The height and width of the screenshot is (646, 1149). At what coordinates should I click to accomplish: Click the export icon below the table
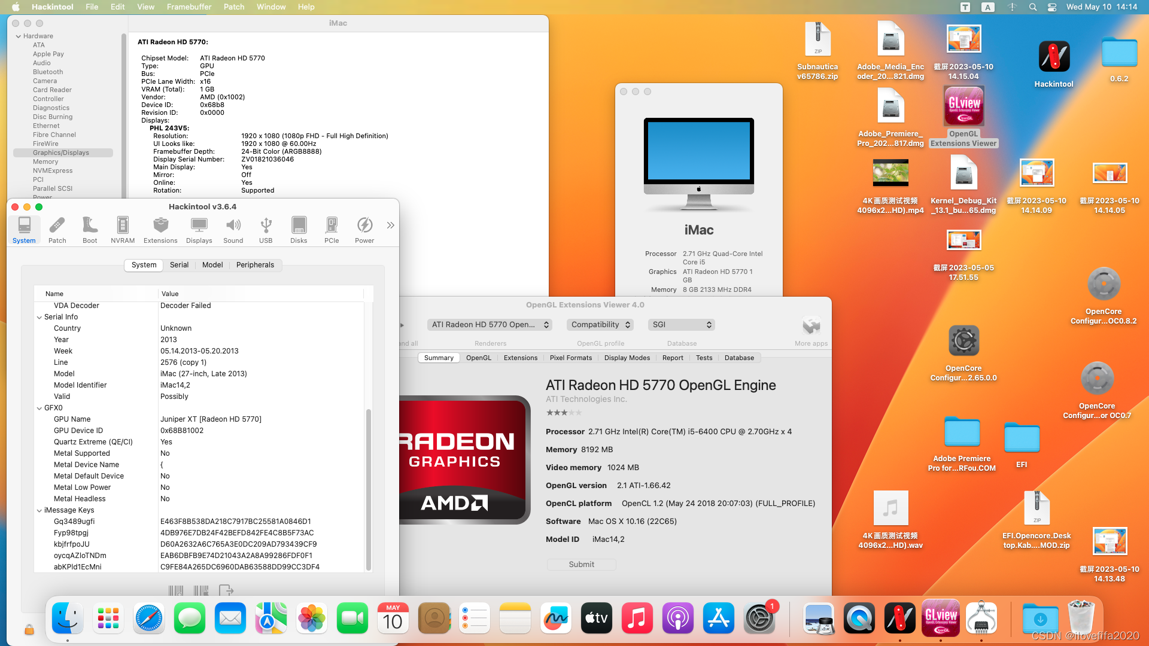coord(226,590)
